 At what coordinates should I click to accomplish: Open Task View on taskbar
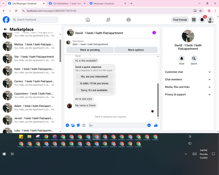pos(12,154)
